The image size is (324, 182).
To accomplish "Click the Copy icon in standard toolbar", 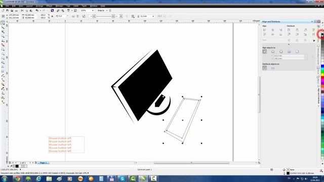I will point(27,11).
